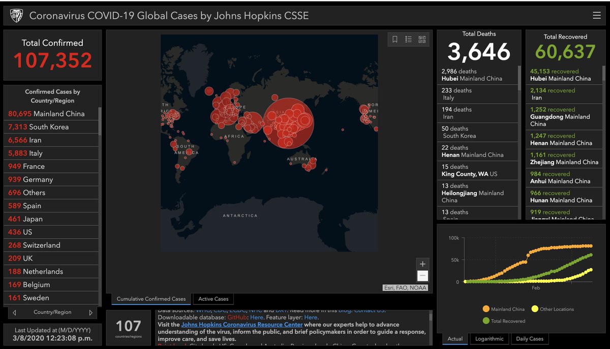Select the Daily Cases chart tab
610x349 pixels.
coord(530,339)
